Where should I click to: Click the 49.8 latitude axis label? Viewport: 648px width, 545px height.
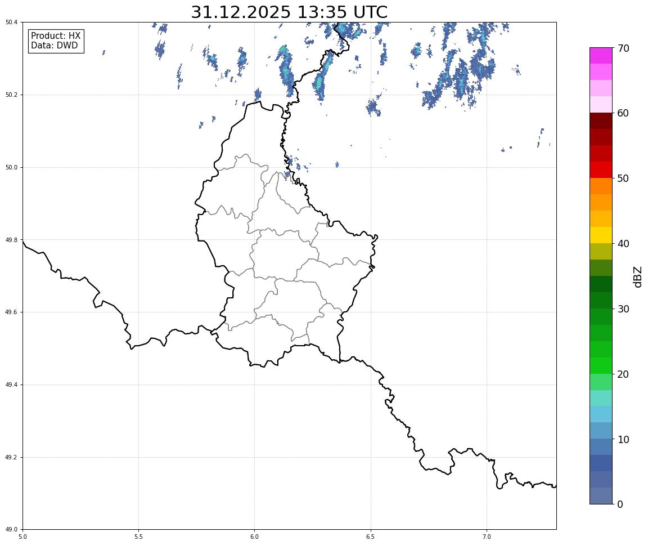pos(11,240)
